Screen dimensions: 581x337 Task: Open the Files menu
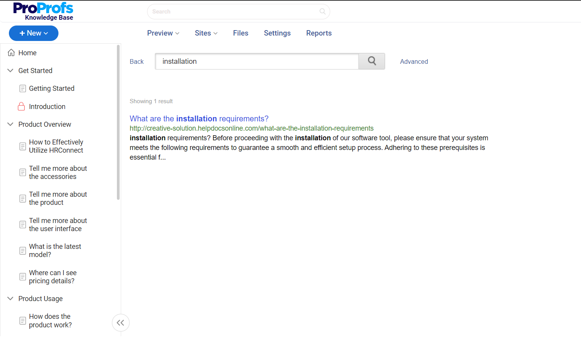click(x=241, y=33)
